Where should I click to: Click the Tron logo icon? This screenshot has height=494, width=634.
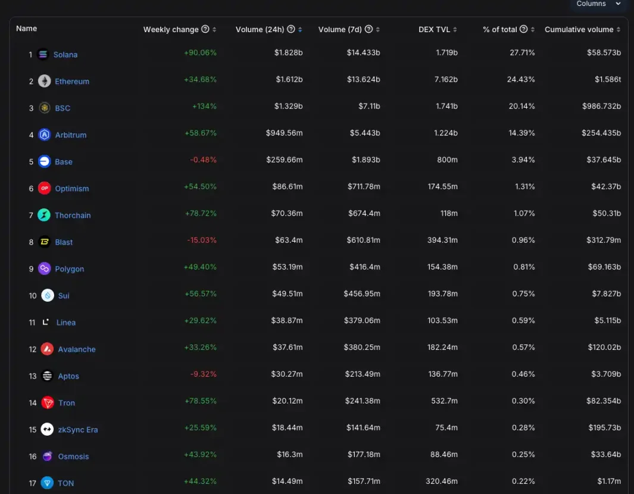tap(48, 403)
